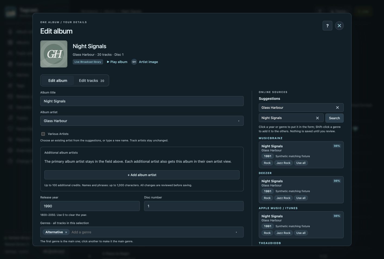Image resolution: width=384 pixels, height=259 pixels.
Task: Click the Add a genre input
Action: click(151, 232)
